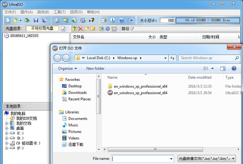Click the red X delete icon
Image resolution: width=243 pixels, height=164 pixels.
tap(80, 29)
